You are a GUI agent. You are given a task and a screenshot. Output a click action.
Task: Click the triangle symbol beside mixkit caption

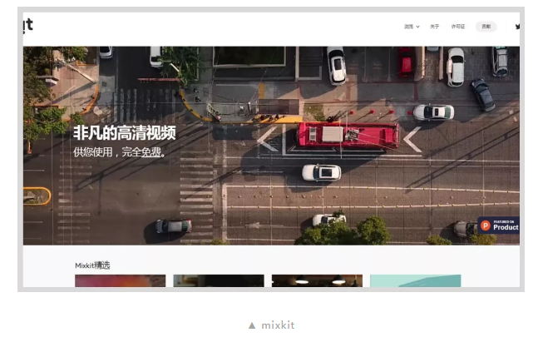252,325
